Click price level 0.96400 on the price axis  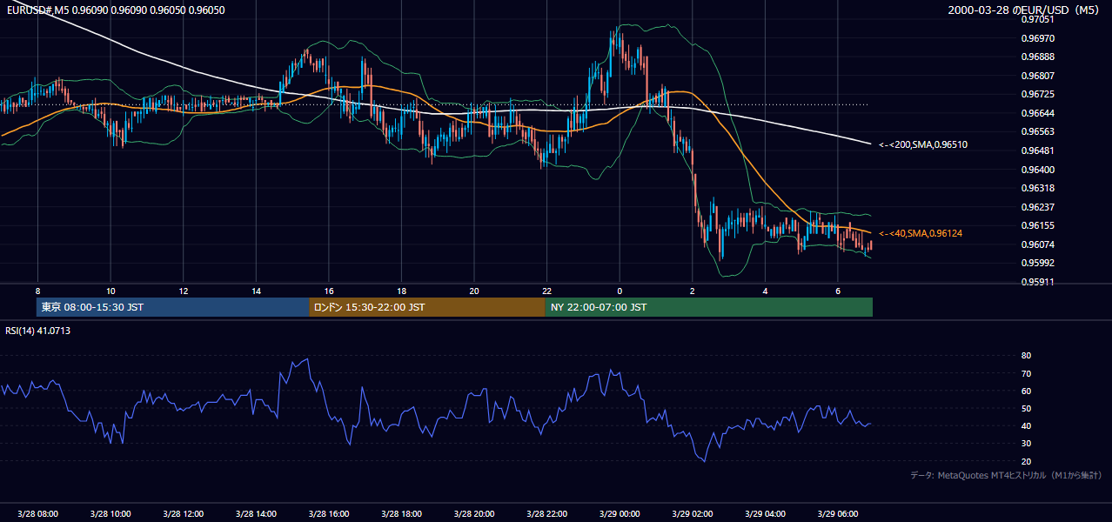click(x=1039, y=170)
